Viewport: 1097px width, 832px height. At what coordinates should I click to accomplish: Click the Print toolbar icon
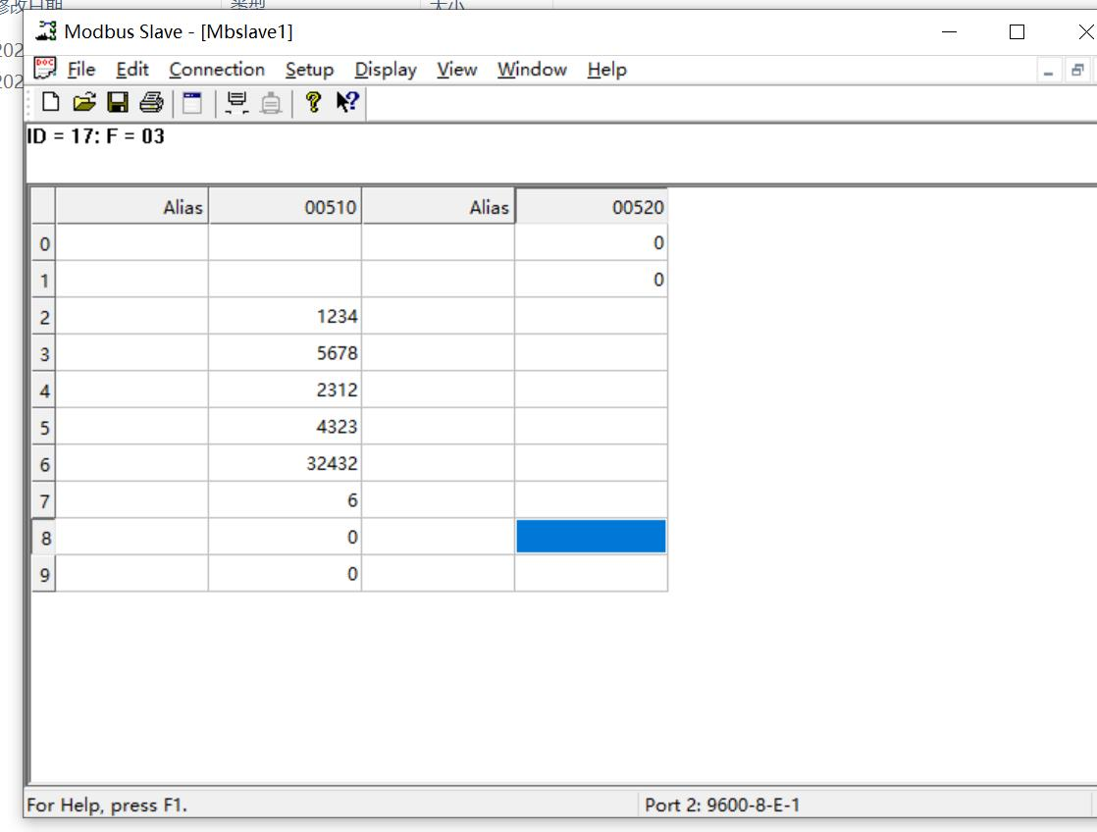(x=151, y=102)
